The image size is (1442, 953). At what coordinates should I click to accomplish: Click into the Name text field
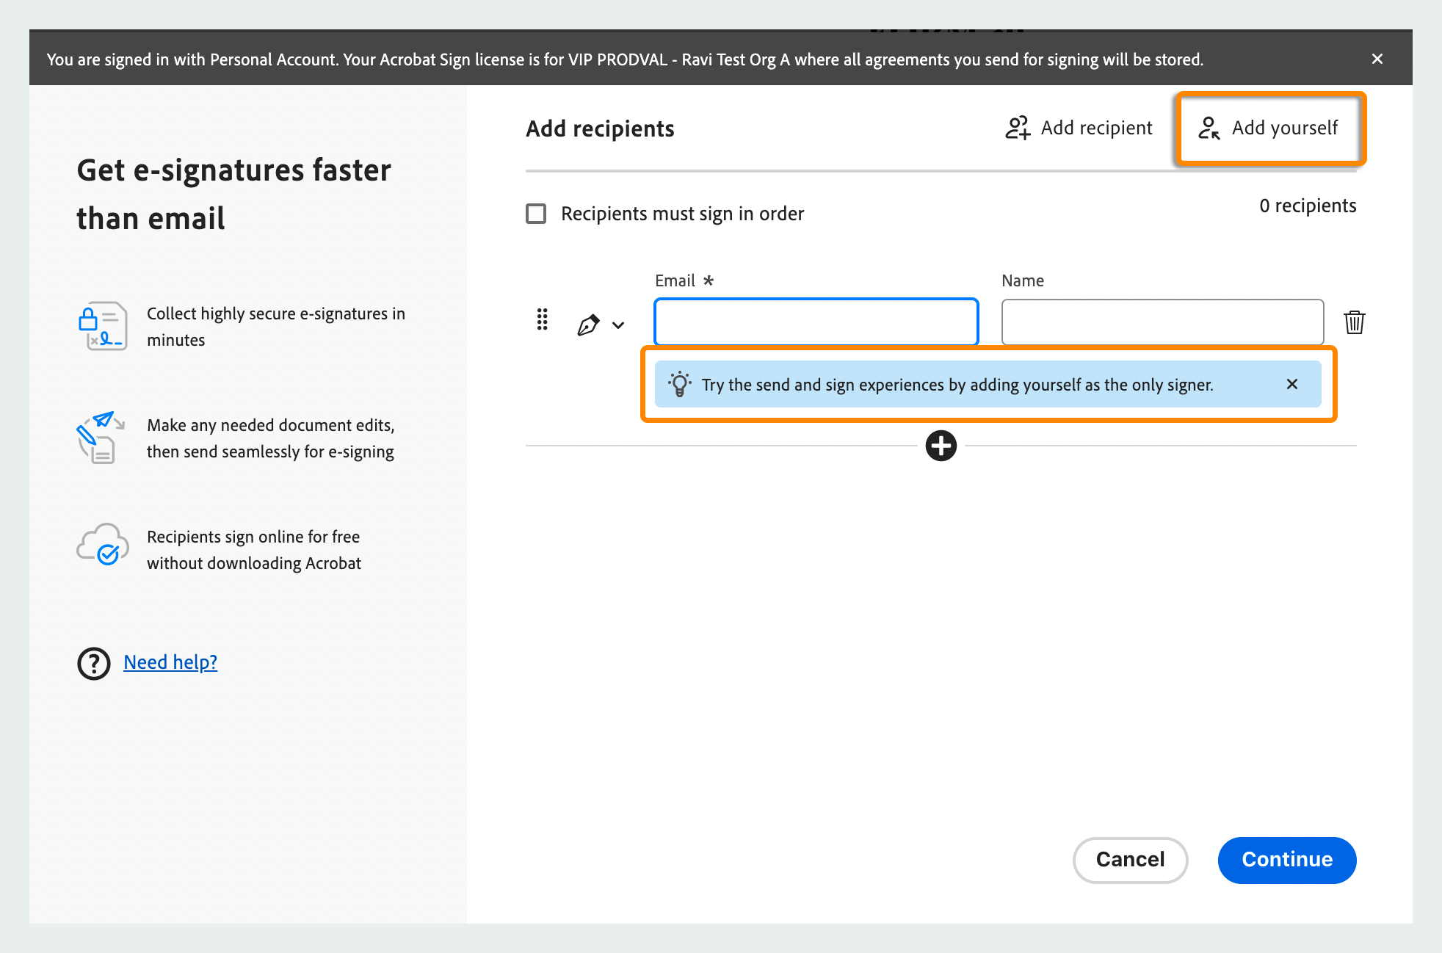click(x=1162, y=322)
